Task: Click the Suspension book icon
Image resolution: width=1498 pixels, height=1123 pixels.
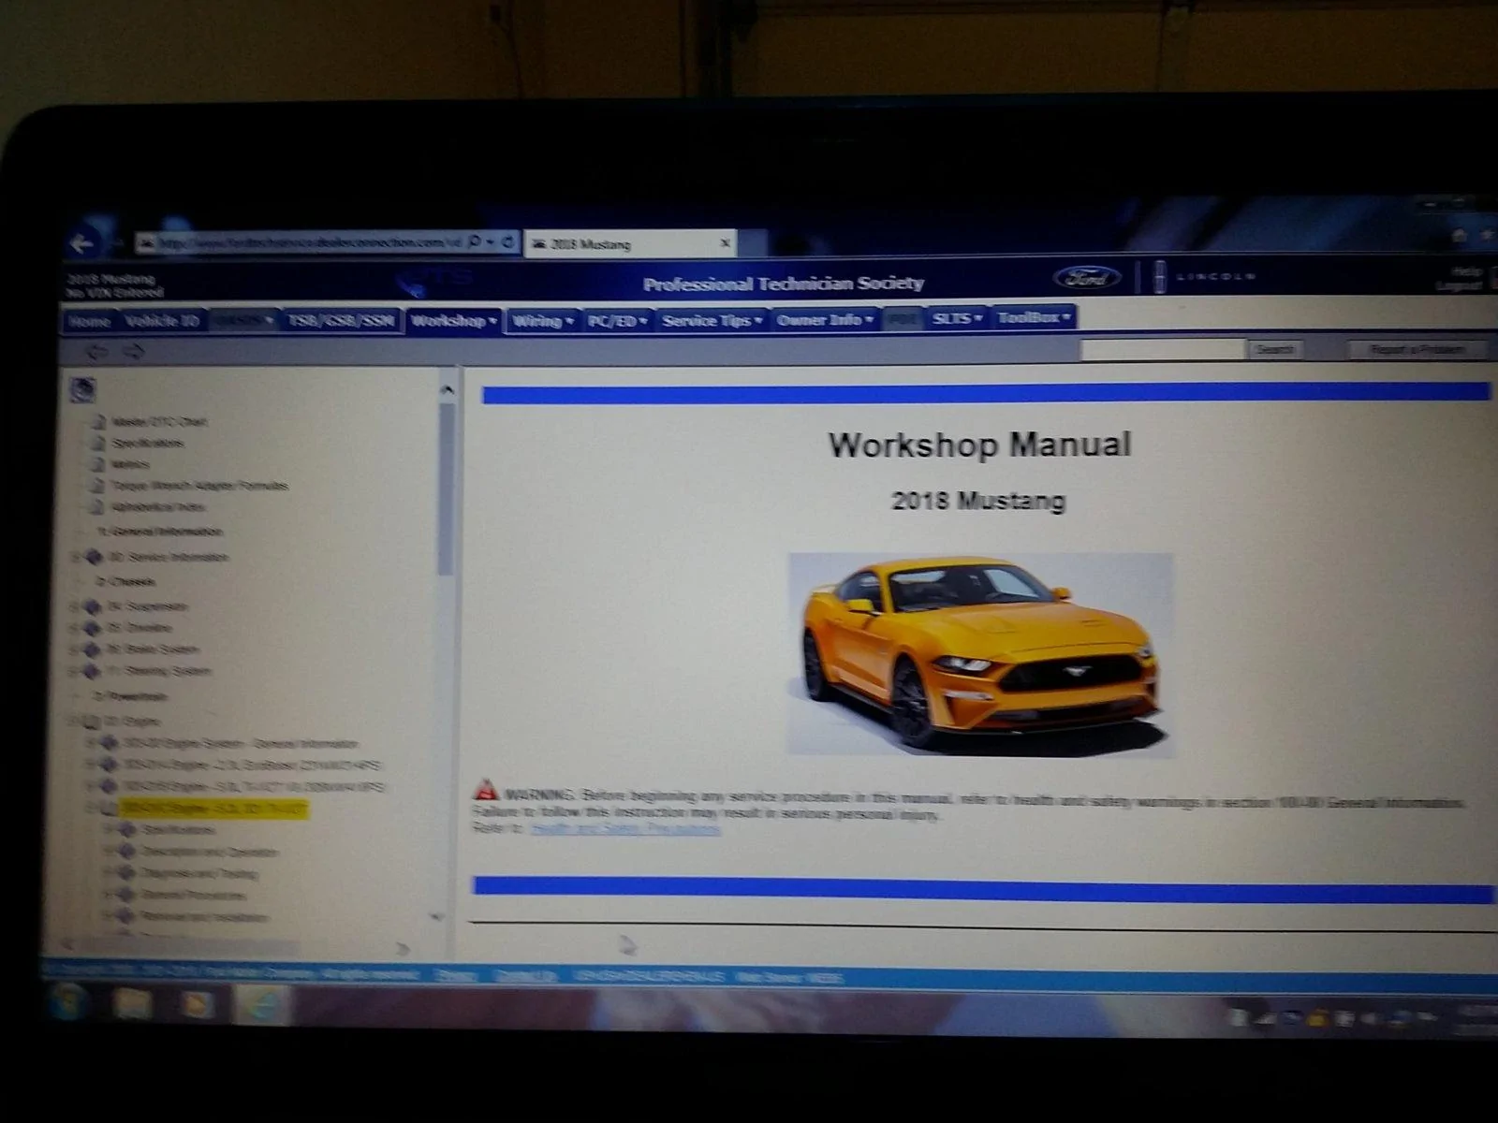Action: click(92, 606)
